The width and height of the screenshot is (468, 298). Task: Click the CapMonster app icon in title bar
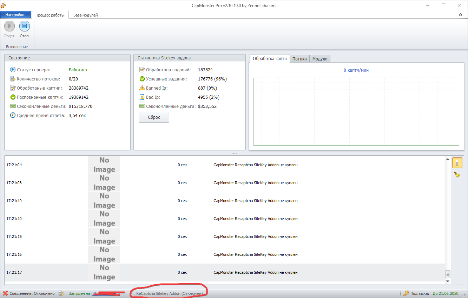click(x=3, y=5)
